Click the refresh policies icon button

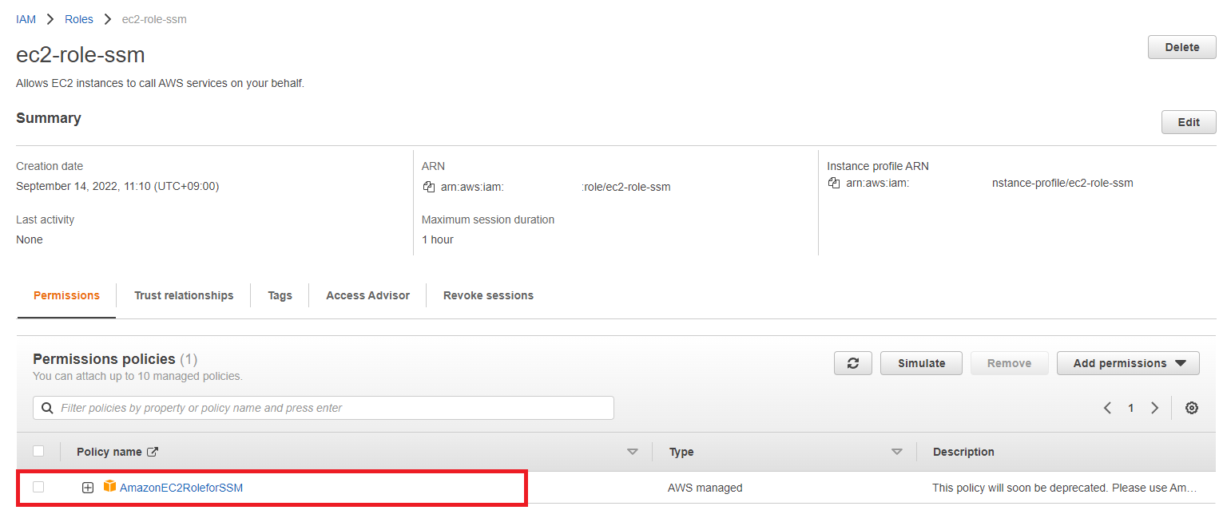point(853,363)
